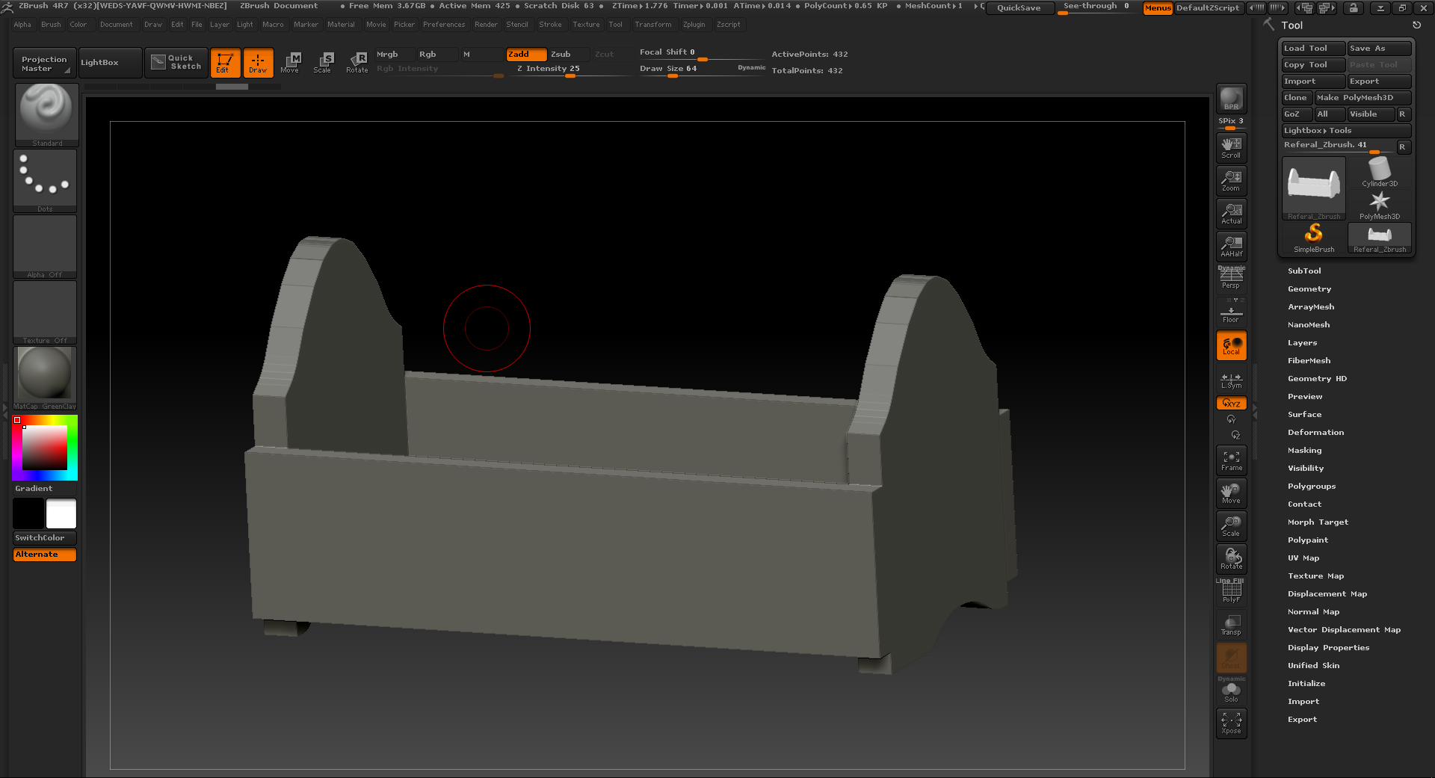The image size is (1435, 778).
Task: Click the Make PolyMesh3D button
Action: point(1363,98)
